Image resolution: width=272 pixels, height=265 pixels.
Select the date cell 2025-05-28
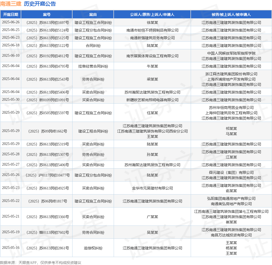pos(11,154)
